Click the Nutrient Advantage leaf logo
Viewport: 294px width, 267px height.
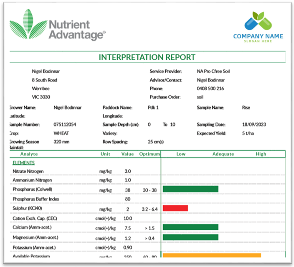(26, 25)
